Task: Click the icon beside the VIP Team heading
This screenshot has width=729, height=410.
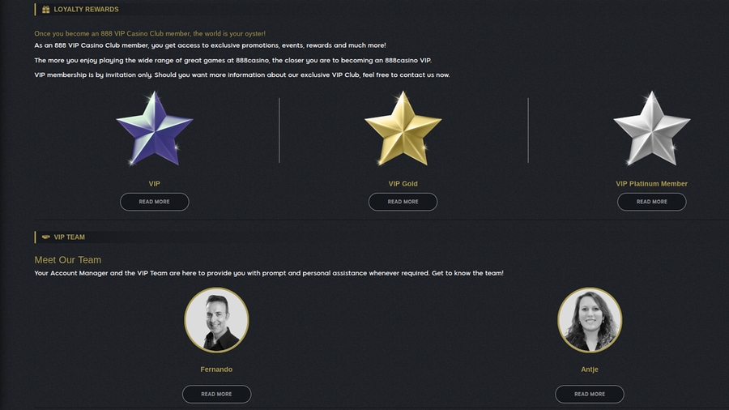Action: tap(46, 237)
